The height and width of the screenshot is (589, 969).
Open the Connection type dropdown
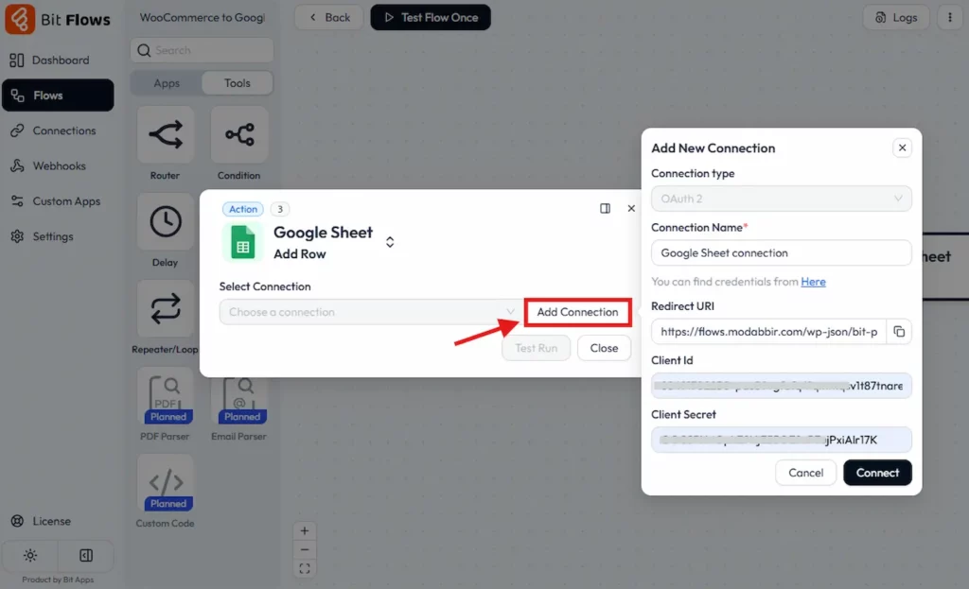pyautogui.click(x=781, y=199)
